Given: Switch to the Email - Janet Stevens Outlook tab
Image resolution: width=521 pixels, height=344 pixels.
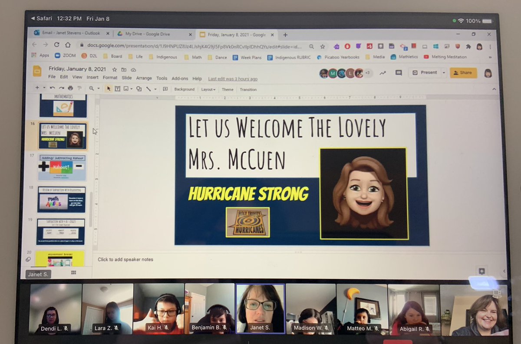Looking at the screenshot, I should pyautogui.click(x=71, y=33).
